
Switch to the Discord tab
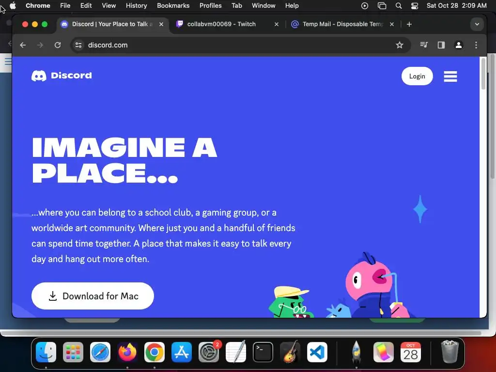click(112, 24)
